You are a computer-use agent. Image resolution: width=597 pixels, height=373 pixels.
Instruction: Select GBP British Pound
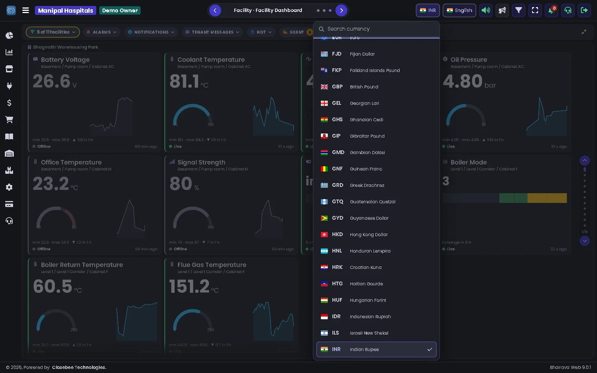[x=376, y=87]
